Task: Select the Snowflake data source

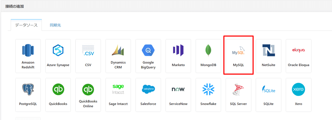Action: tap(208, 95)
